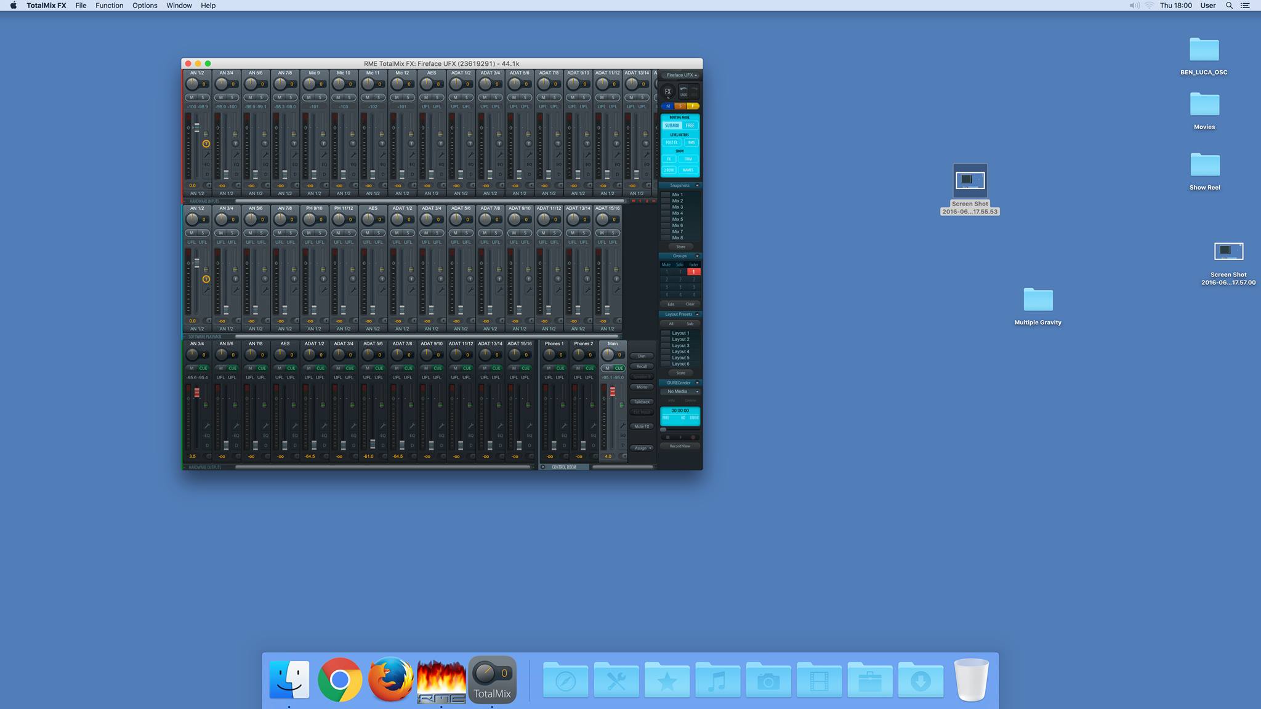Toggle Cue on the Main channel
Screen dimensions: 1261x709
click(x=619, y=368)
